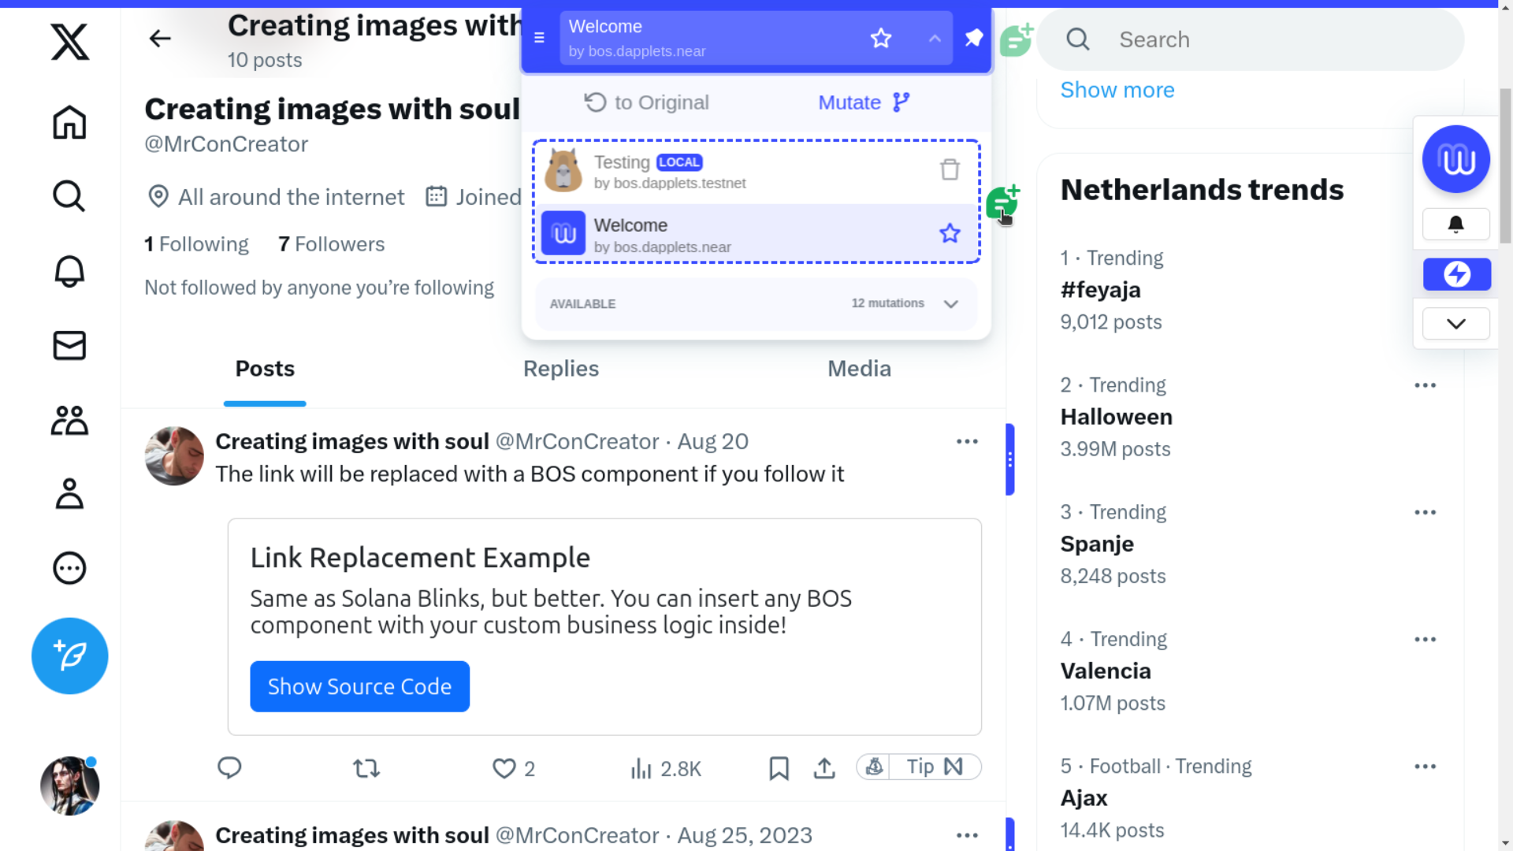The image size is (1513, 851).
Task: Click the Show Source Code button
Action: [359, 686]
